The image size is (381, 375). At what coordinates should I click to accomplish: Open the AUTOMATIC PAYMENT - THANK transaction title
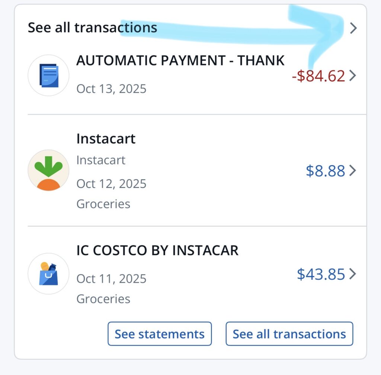click(180, 60)
